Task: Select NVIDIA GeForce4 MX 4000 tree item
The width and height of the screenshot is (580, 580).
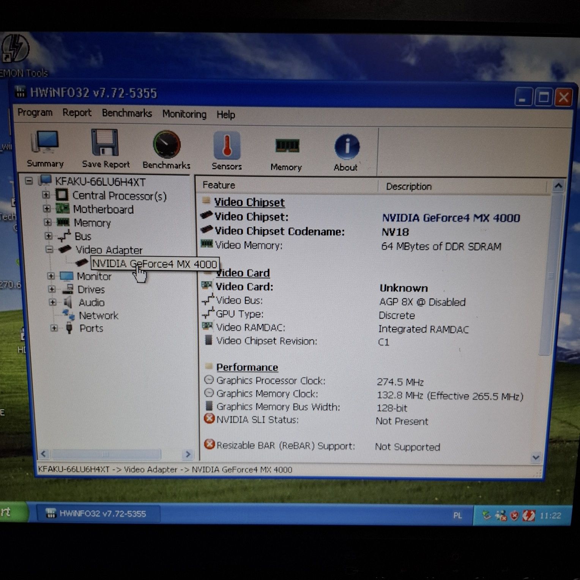Action: pos(154,263)
